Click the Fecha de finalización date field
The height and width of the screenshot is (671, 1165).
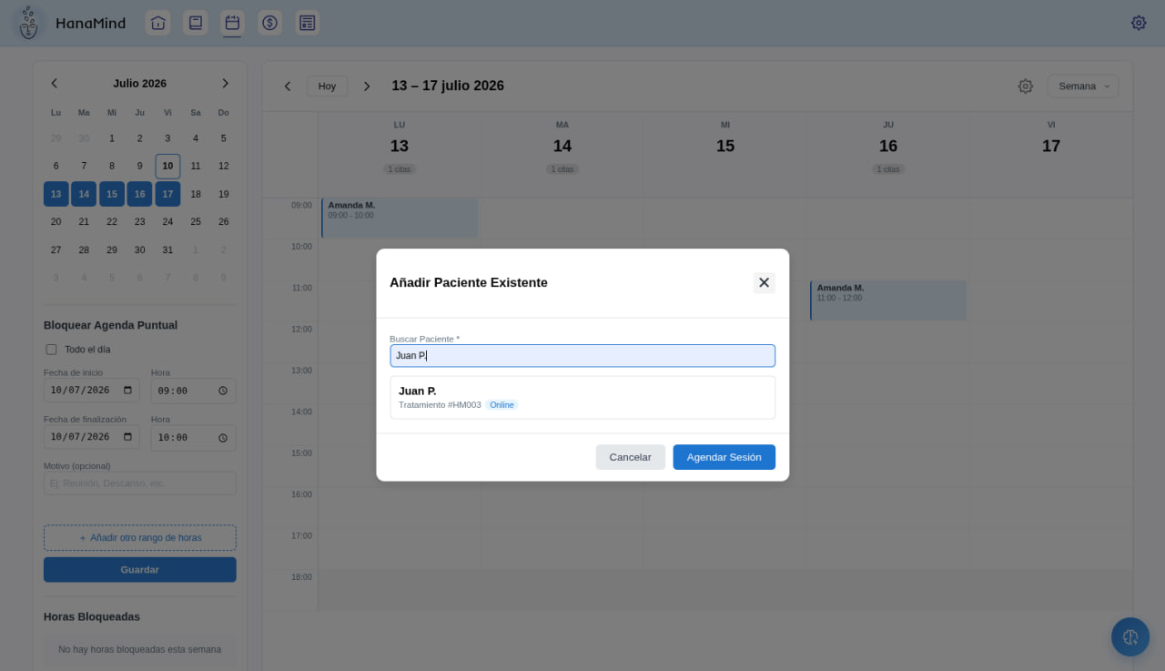[x=92, y=437]
